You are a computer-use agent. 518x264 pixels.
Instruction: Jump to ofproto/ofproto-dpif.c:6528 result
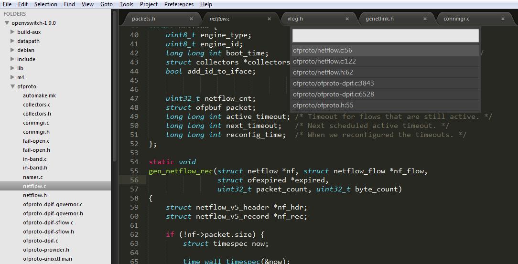point(334,94)
